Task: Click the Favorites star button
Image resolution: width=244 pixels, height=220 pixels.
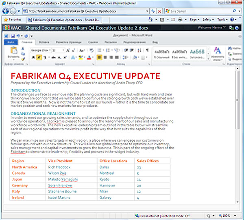Action: tap(13, 19)
